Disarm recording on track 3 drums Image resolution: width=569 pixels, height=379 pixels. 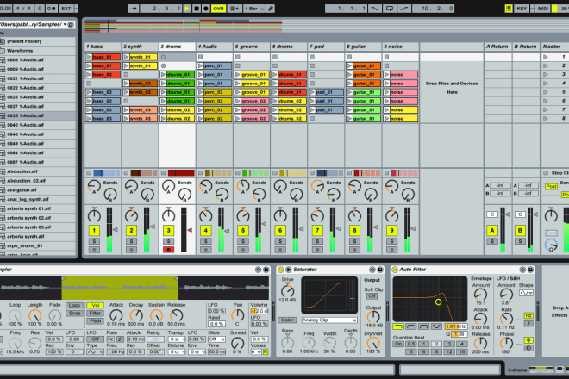(168, 250)
